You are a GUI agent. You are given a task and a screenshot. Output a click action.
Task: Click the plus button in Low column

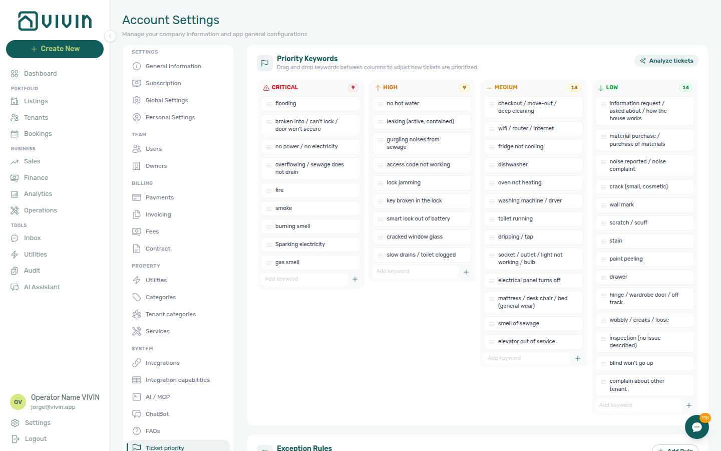pos(689,405)
